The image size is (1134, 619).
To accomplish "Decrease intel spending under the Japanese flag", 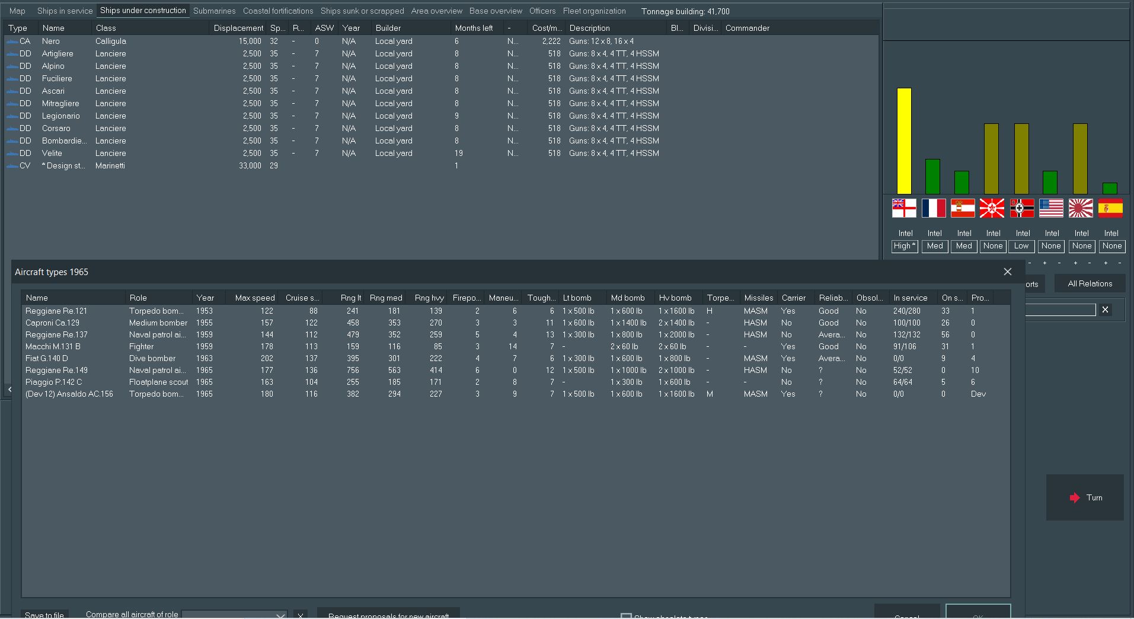I will coord(1089,263).
